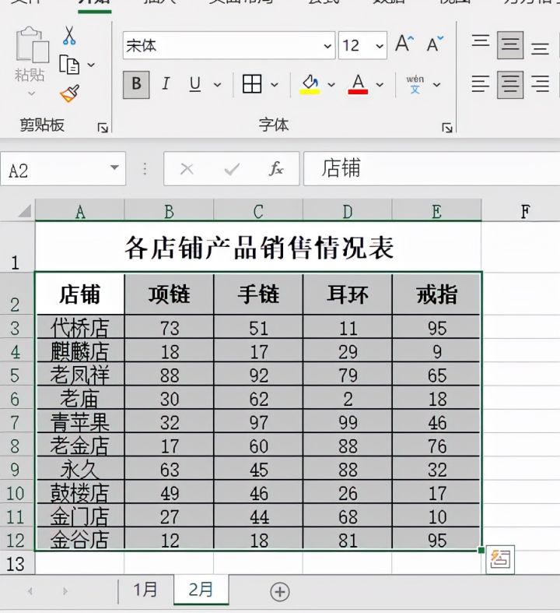Viewport: 560px width, 613px height.
Task: Align text right
Action: tap(540, 84)
